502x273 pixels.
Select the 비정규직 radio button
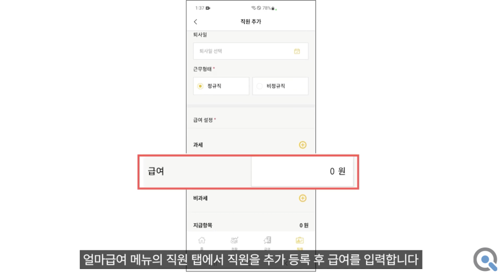(x=260, y=86)
